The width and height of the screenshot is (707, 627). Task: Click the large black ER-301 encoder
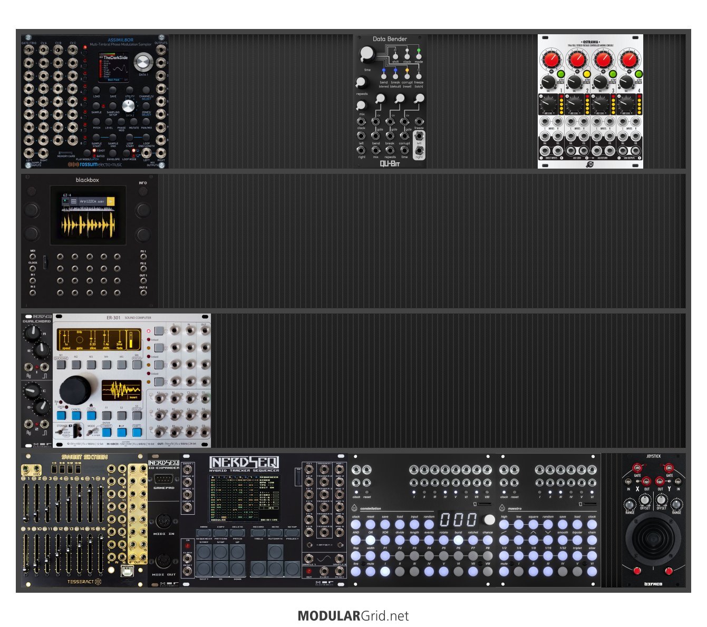pos(75,390)
